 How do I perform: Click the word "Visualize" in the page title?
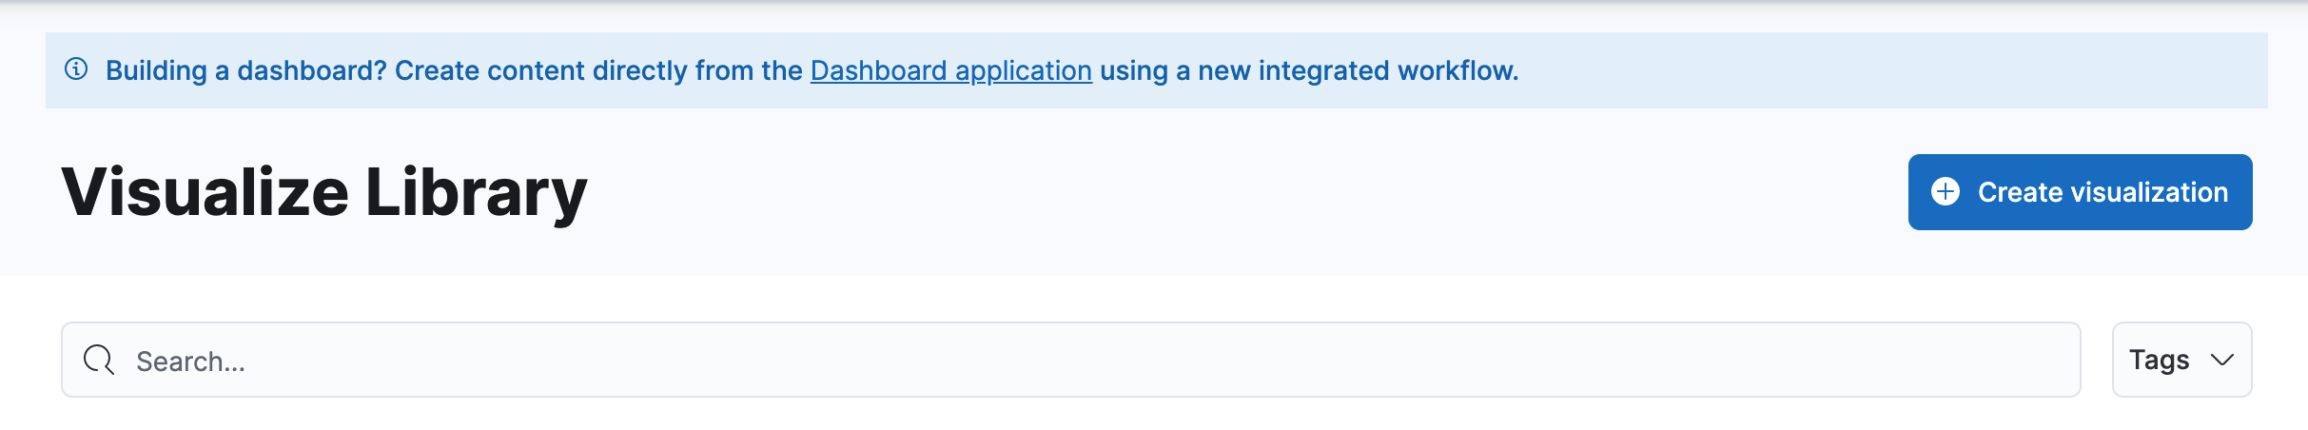(205, 192)
